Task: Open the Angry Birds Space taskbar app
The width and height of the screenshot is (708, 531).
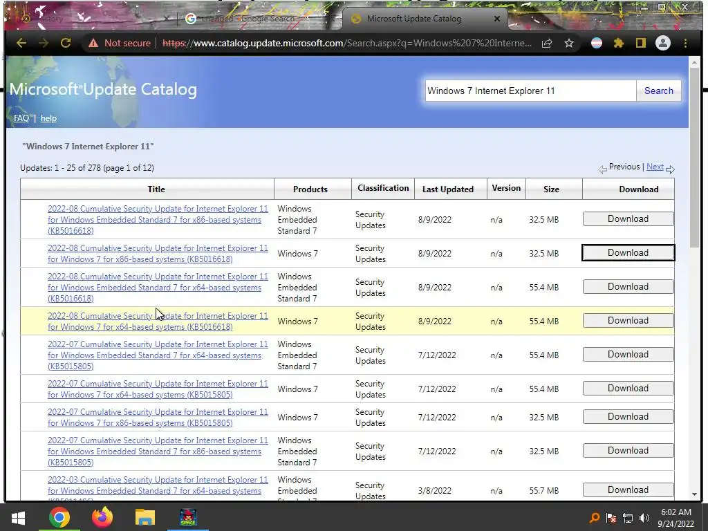Action: pos(188,517)
